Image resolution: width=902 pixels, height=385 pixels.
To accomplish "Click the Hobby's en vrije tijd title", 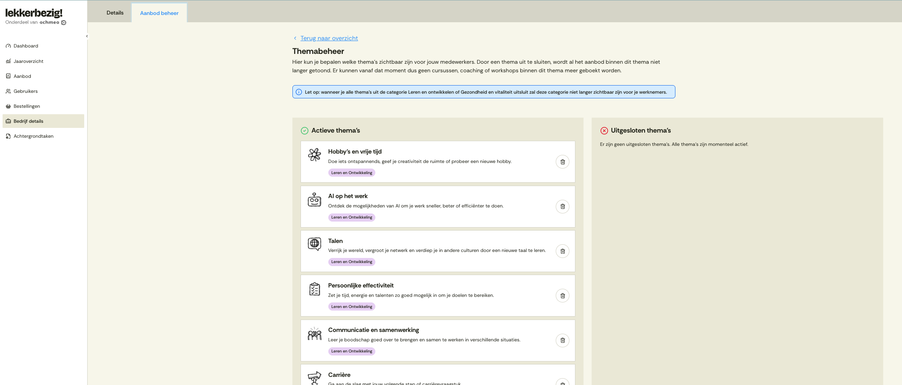I will [355, 151].
